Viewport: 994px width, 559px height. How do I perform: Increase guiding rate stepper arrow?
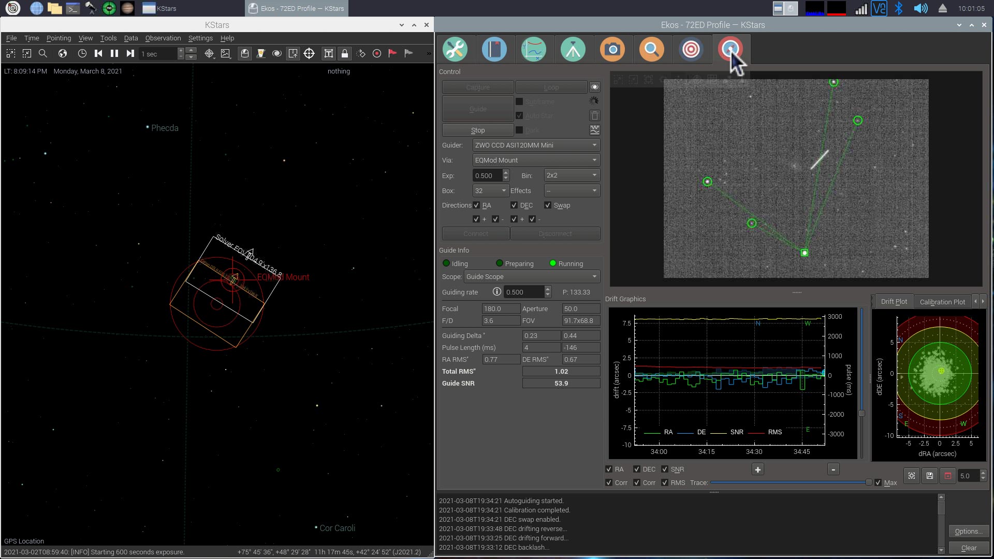pos(548,289)
